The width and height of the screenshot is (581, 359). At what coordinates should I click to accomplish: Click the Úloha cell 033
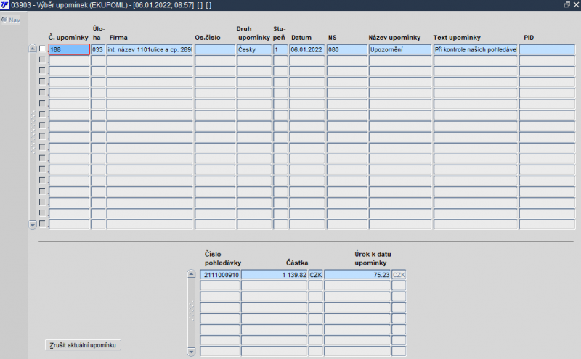98,49
